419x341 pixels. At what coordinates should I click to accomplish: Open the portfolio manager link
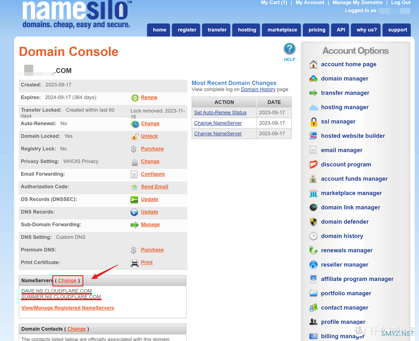pyautogui.click(x=346, y=293)
